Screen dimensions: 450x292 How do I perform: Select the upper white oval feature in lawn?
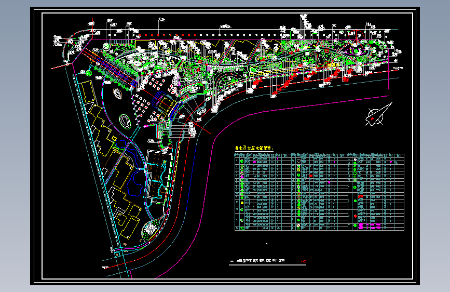tap(118, 94)
